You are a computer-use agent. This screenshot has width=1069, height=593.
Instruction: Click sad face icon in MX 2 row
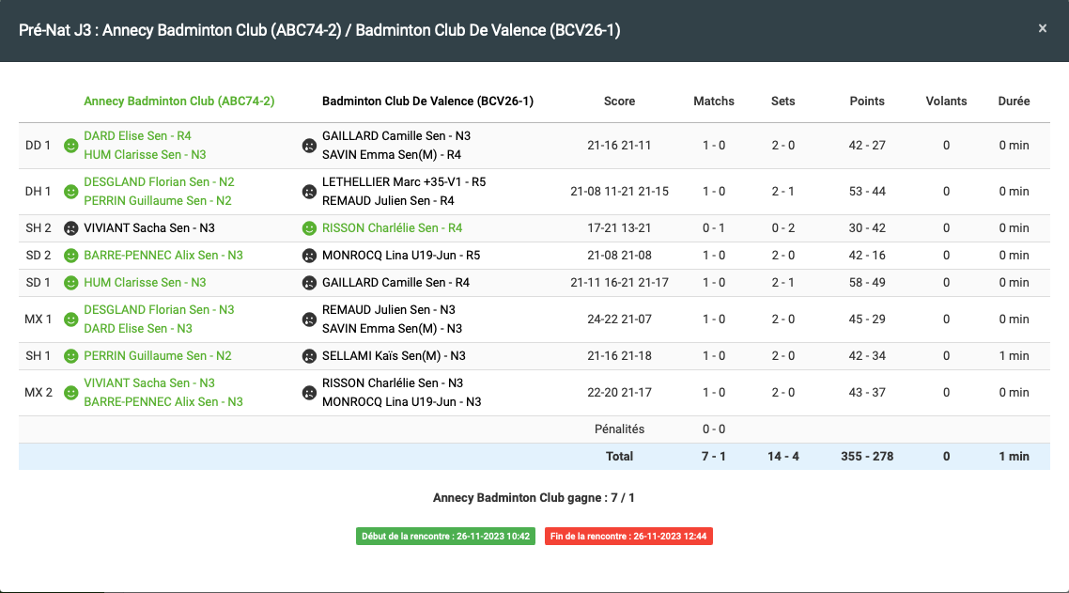309,393
